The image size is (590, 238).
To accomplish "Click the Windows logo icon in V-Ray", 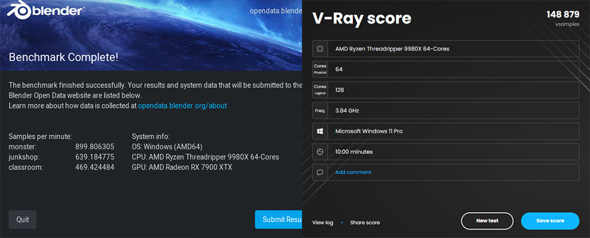I will pos(320,131).
